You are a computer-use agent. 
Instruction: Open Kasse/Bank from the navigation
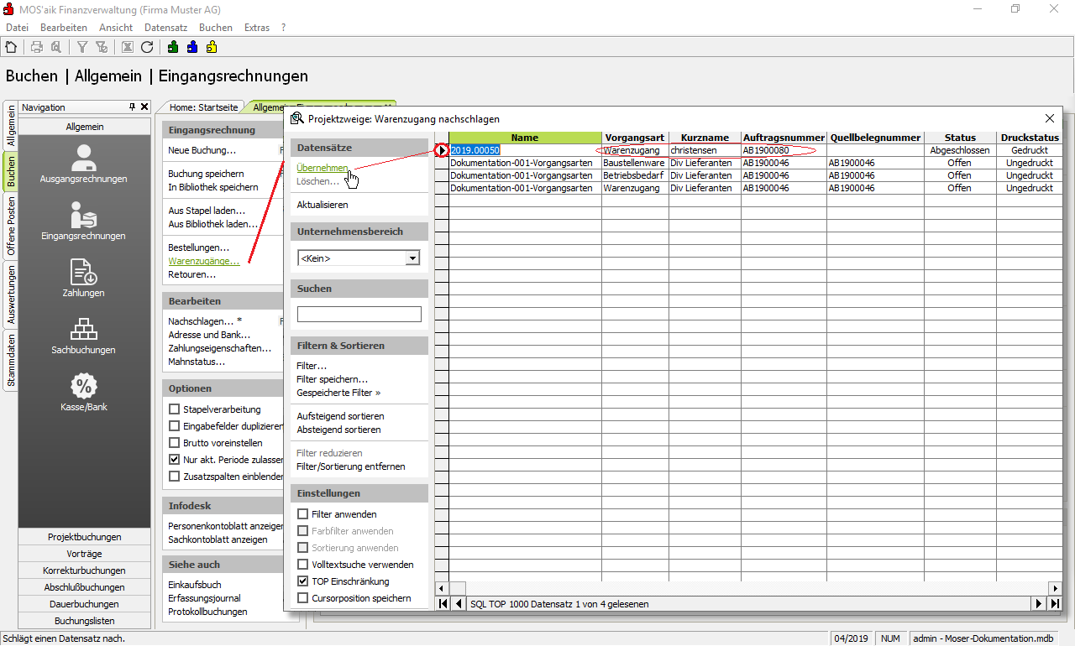click(x=83, y=392)
